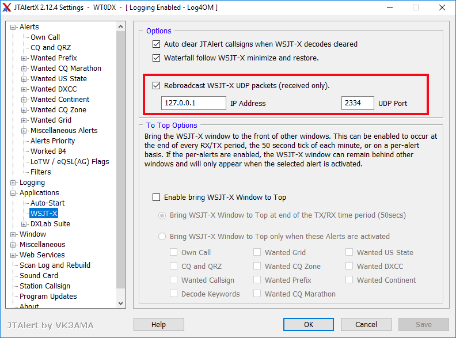This screenshot has width=456, height=338.
Task: Close the JTAlertX Settings window
Action: tap(442, 7)
